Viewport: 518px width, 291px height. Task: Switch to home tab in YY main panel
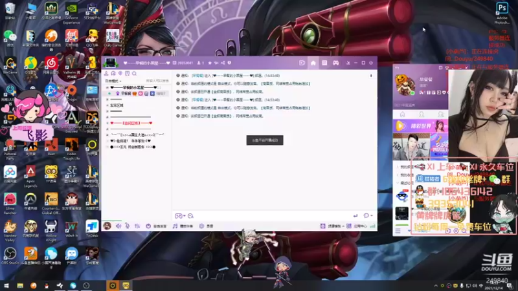click(402, 114)
